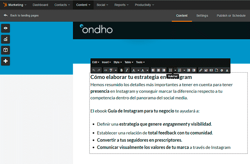Image resolution: width=250 pixels, height=164 pixels.
Task: Switch to the Content tab
Action: click(x=182, y=16)
